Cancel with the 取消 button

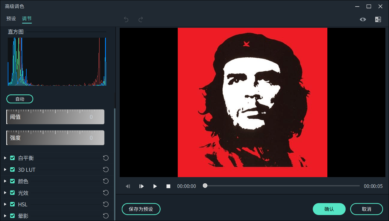(367, 209)
